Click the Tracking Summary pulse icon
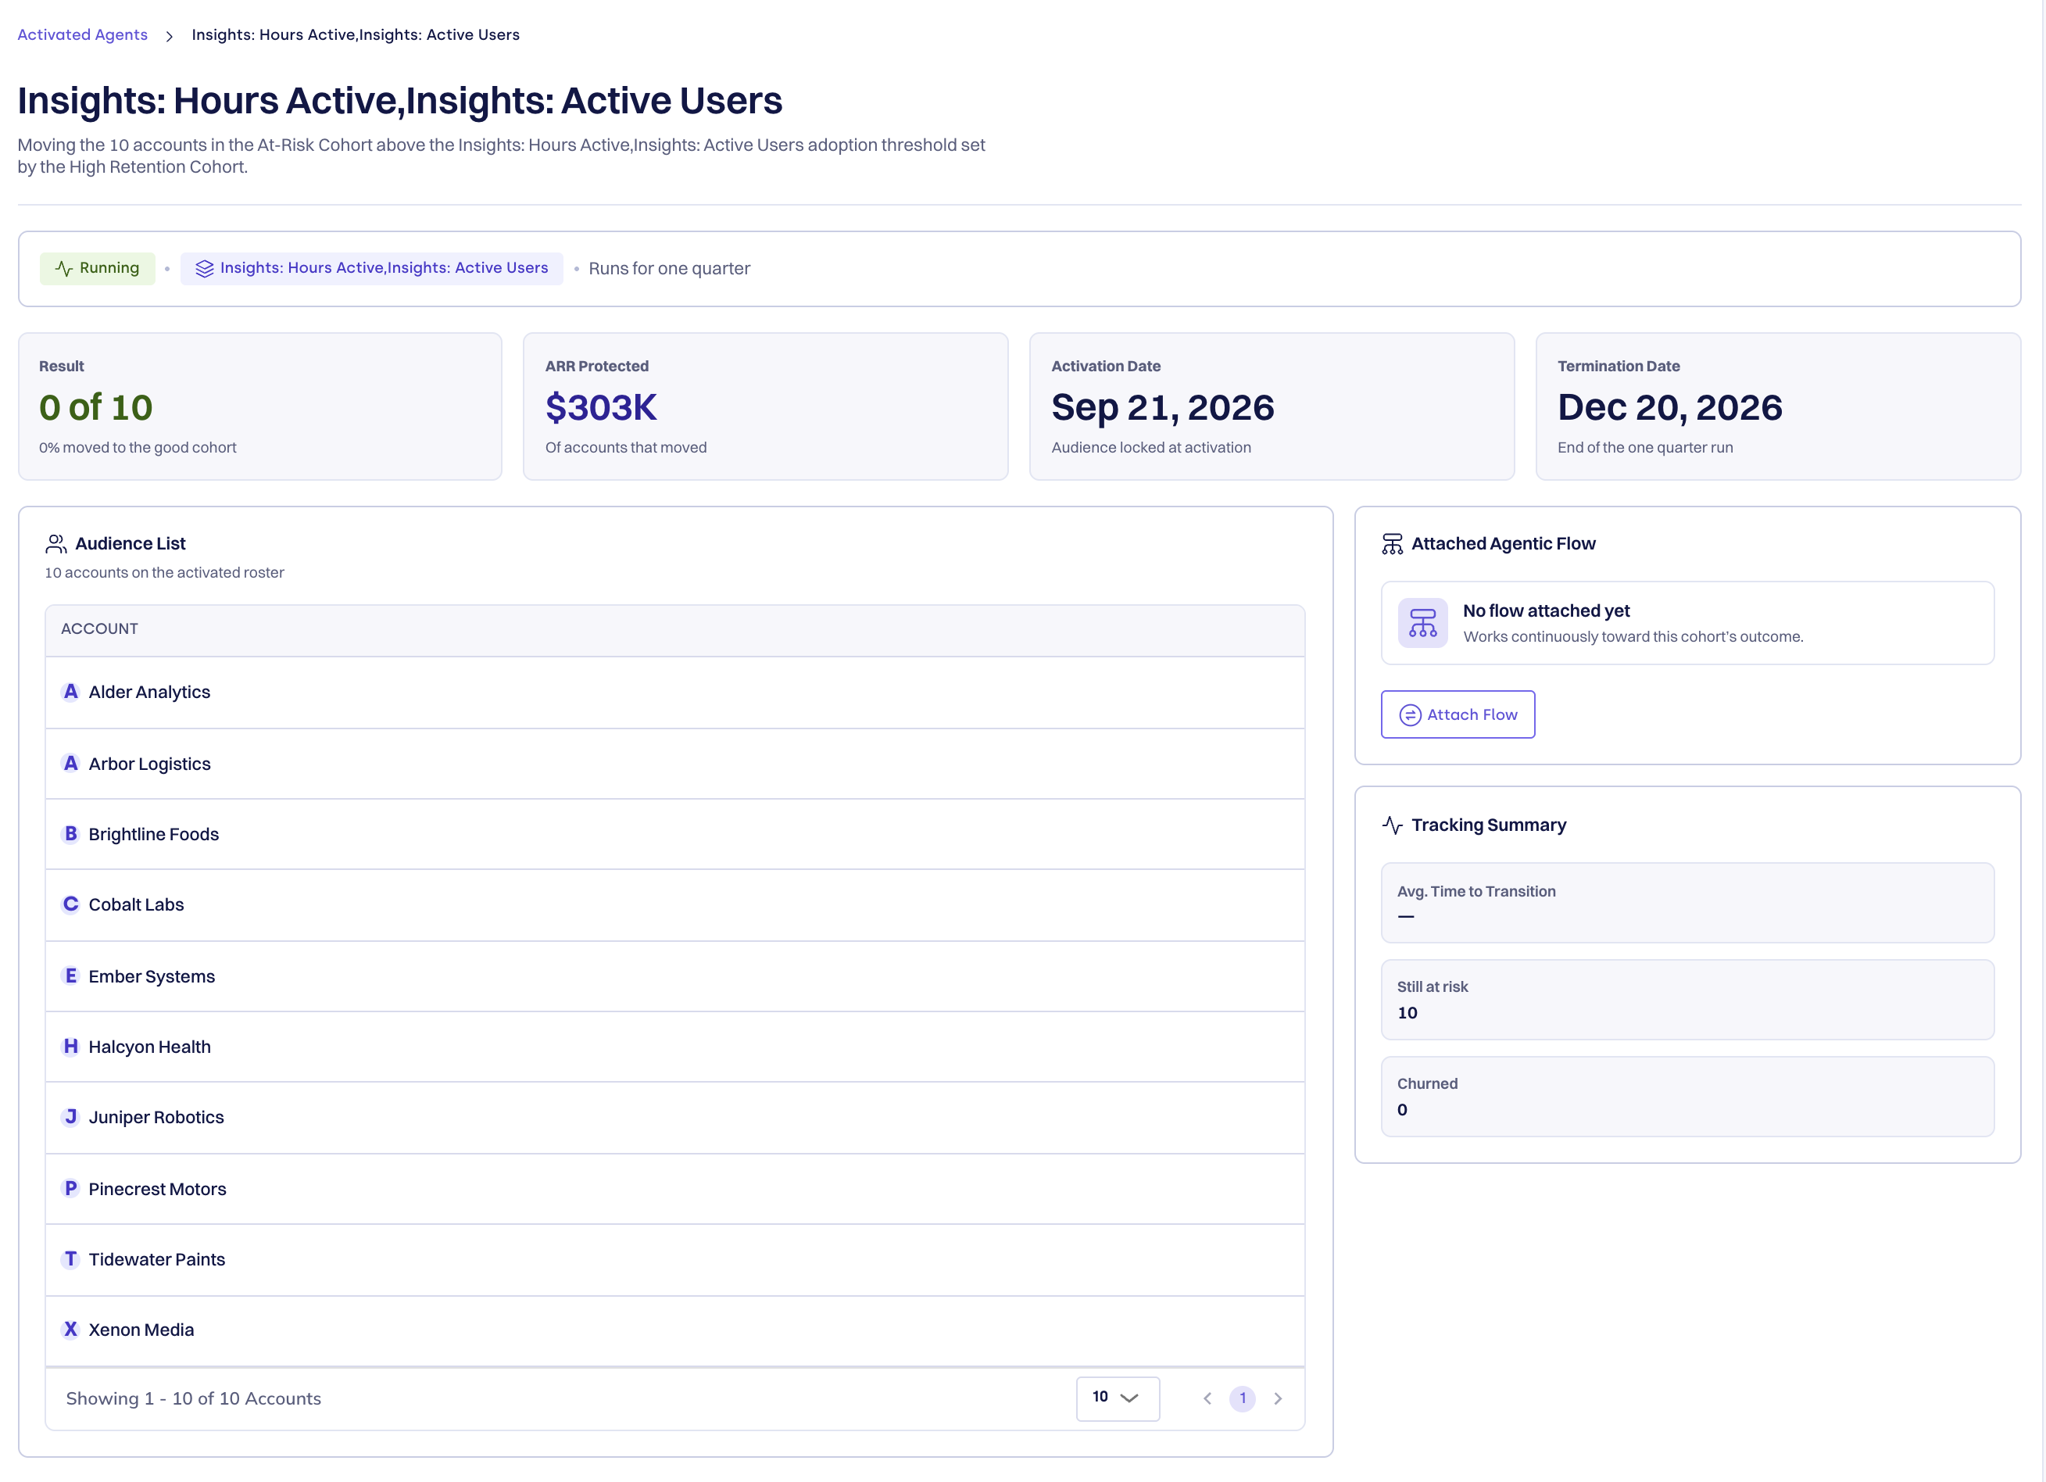This screenshot has height=1482, width=2046. click(1392, 825)
